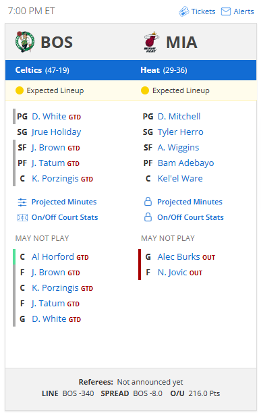
Task: Click the MIA team abbreviation header
Action: (182, 43)
